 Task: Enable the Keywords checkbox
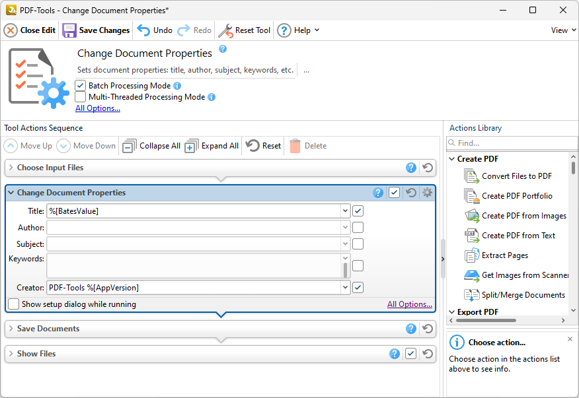(x=358, y=265)
